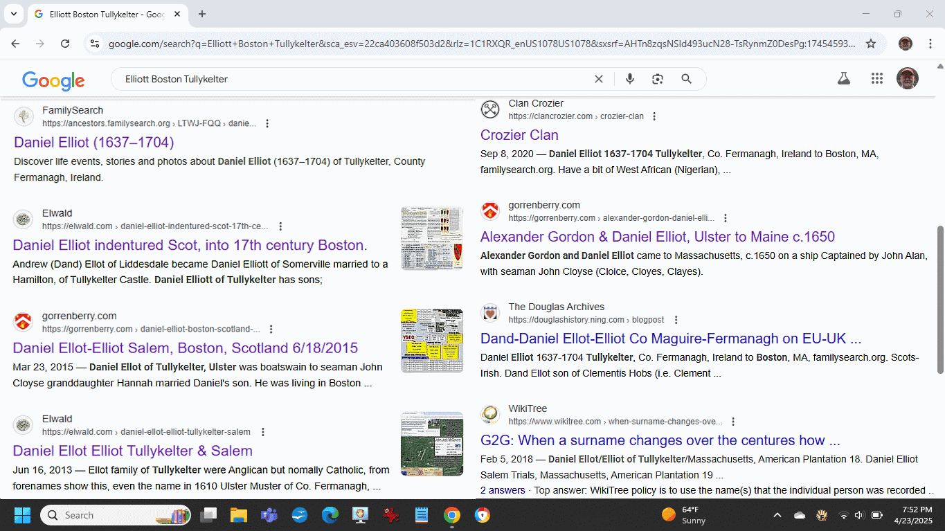Bookmark this page with the star icon
The height and width of the screenshot is (531, 945).
point(871,44)
